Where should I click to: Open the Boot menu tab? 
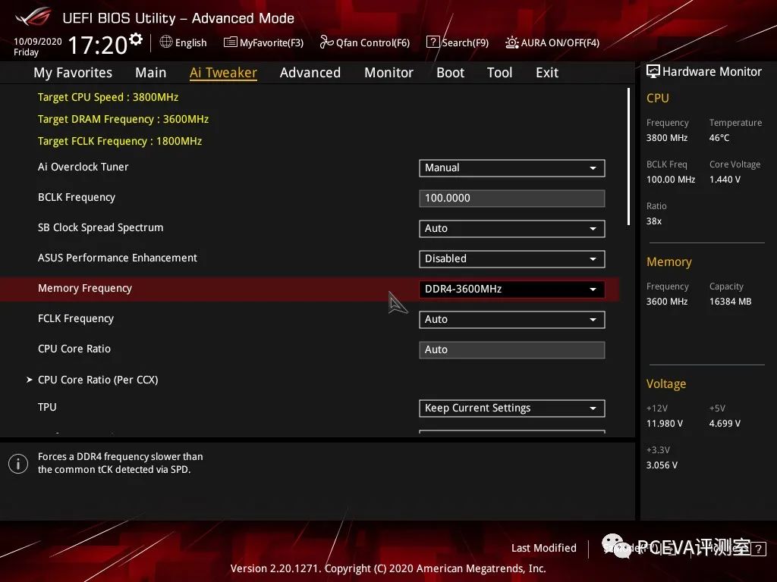[450, 73]
